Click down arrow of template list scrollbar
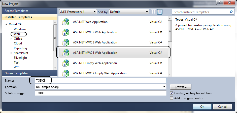Screen dimensions: 237x113 pos(170,74)
